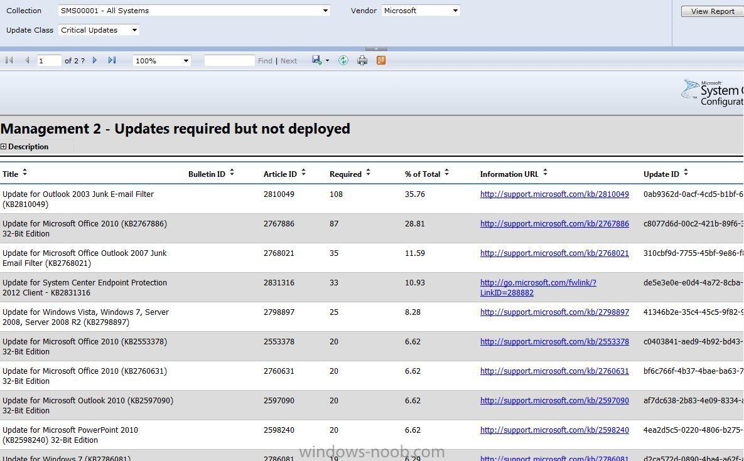
Task: Collapse the report parameters area
Action: (x=376, y=48)
